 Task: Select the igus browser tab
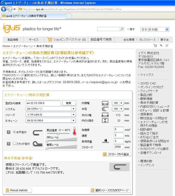pyautogui.click(x=34, y=16)
